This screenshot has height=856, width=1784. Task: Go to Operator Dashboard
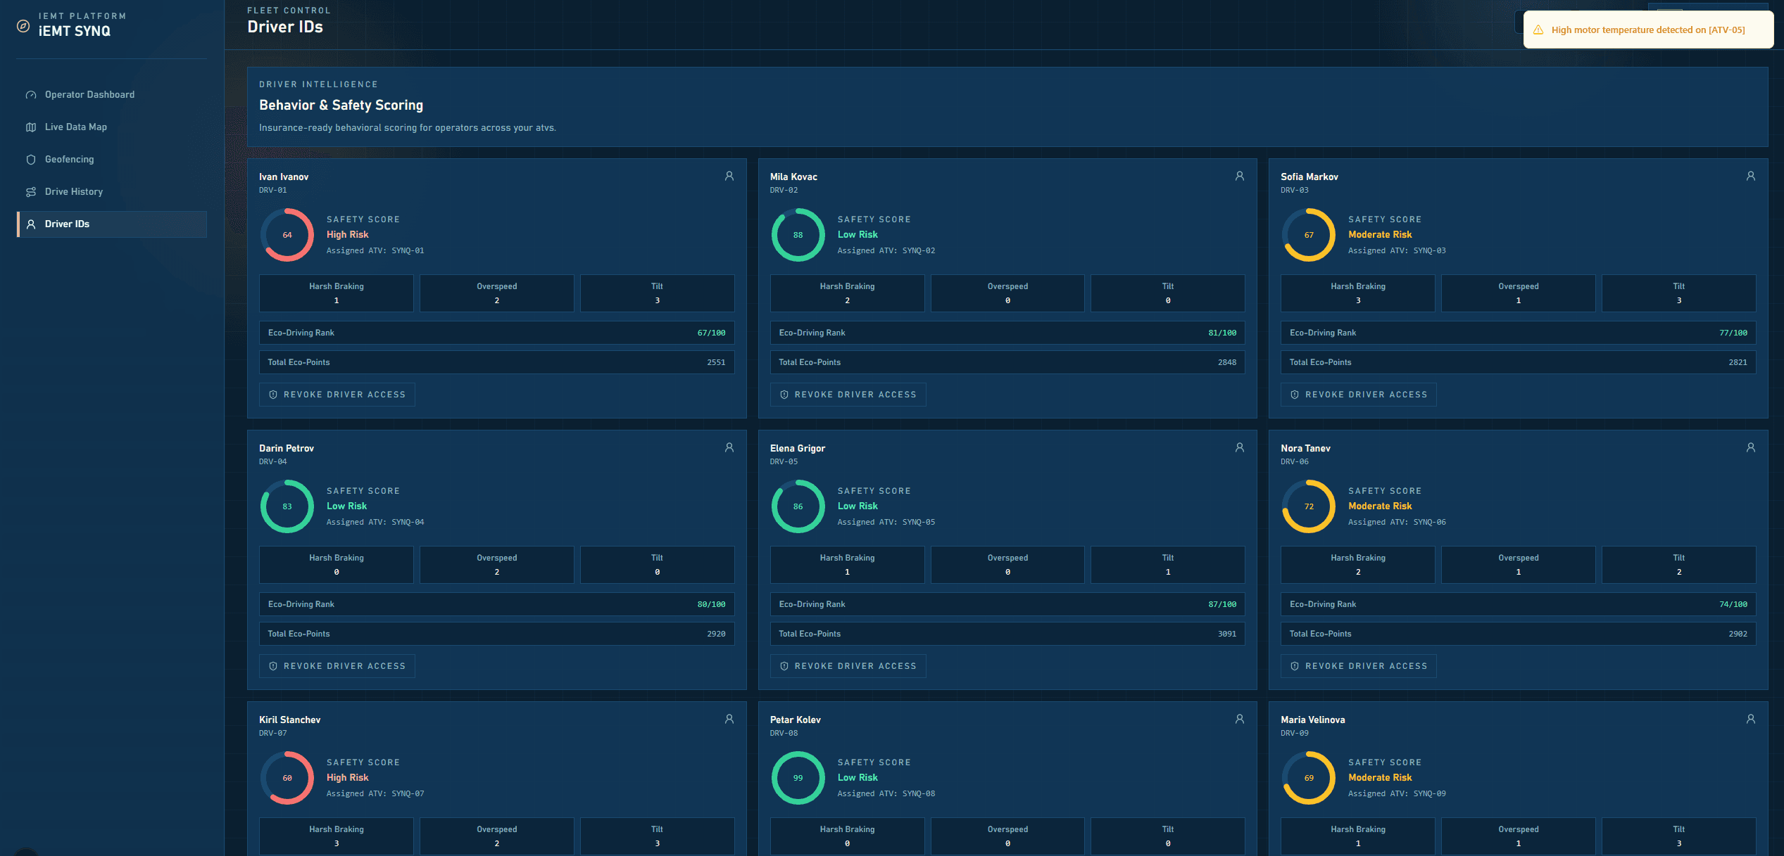point(89,95)
